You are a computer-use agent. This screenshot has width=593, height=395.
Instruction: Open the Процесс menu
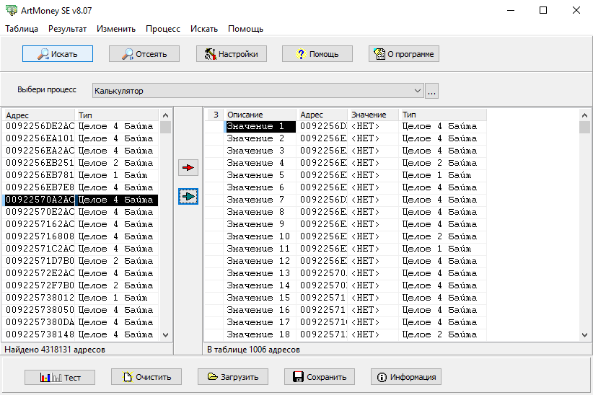[x=163, y=29]
